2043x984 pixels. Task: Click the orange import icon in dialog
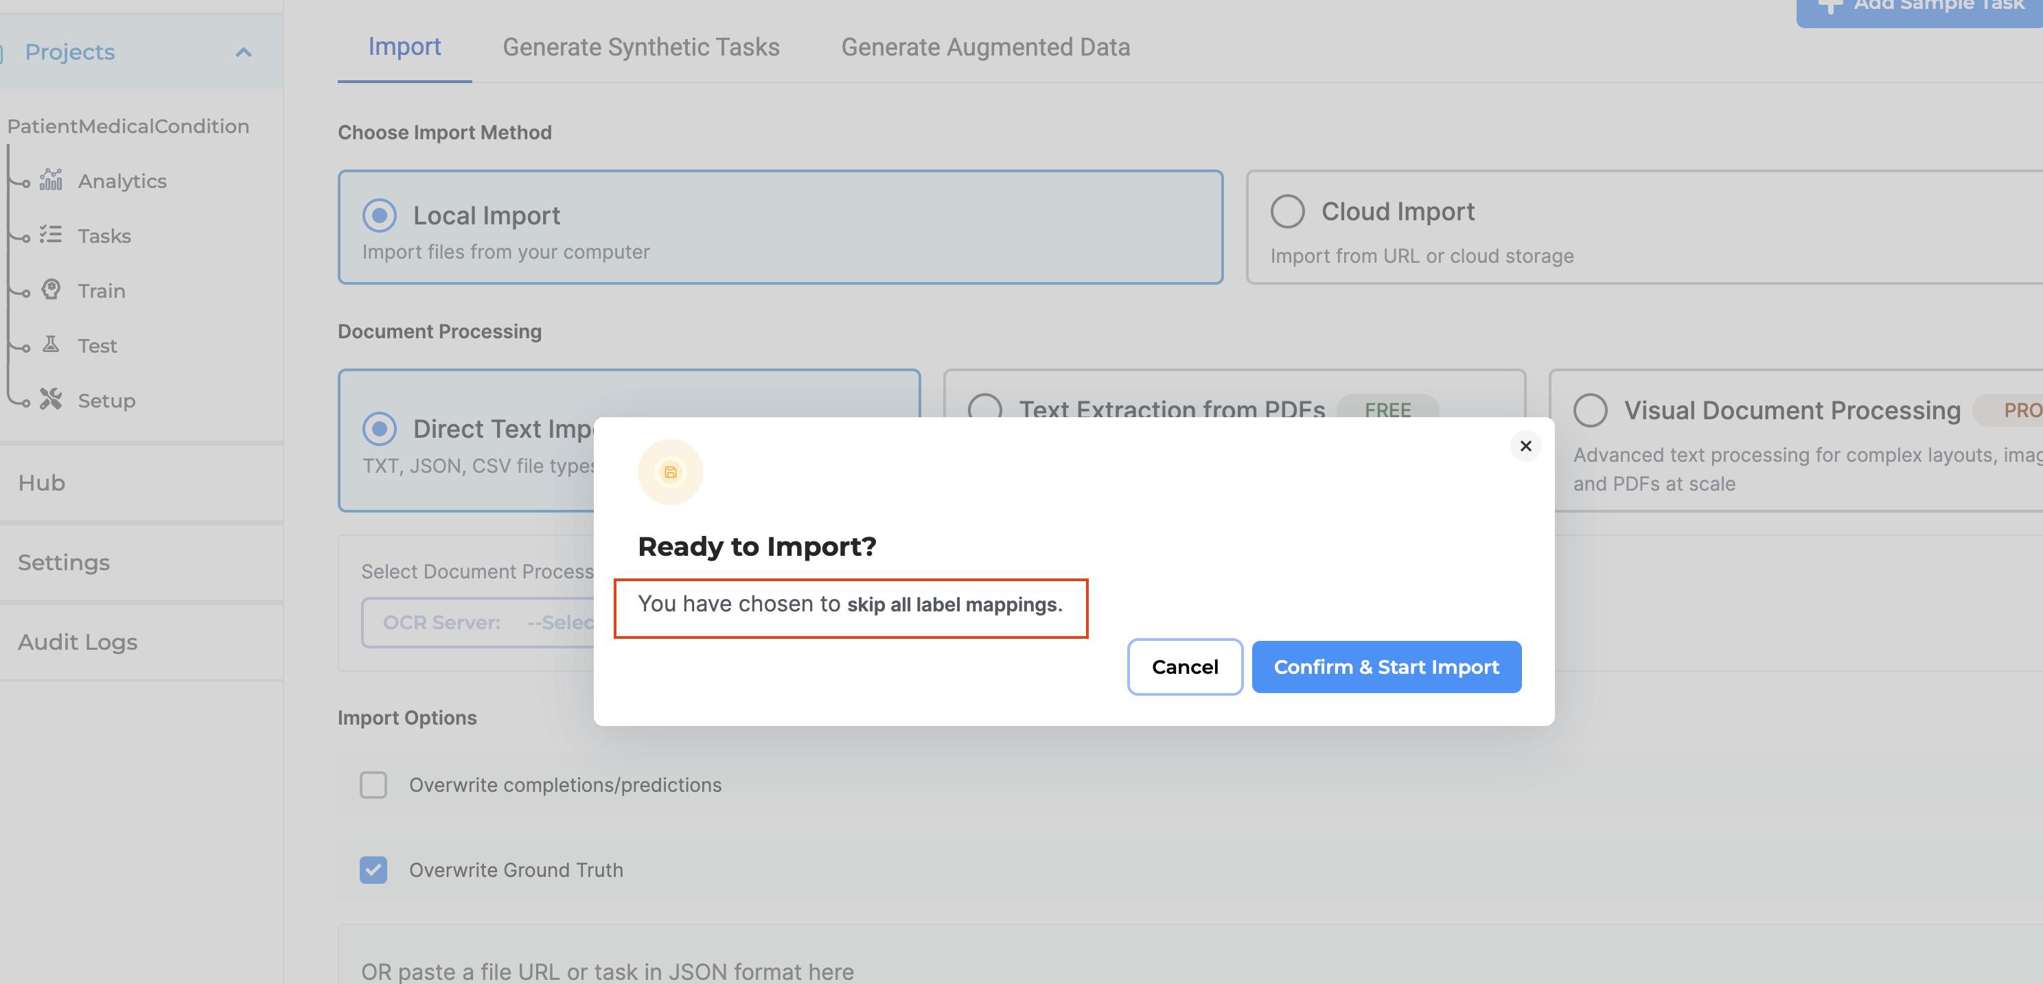click(x=670, y=473)
